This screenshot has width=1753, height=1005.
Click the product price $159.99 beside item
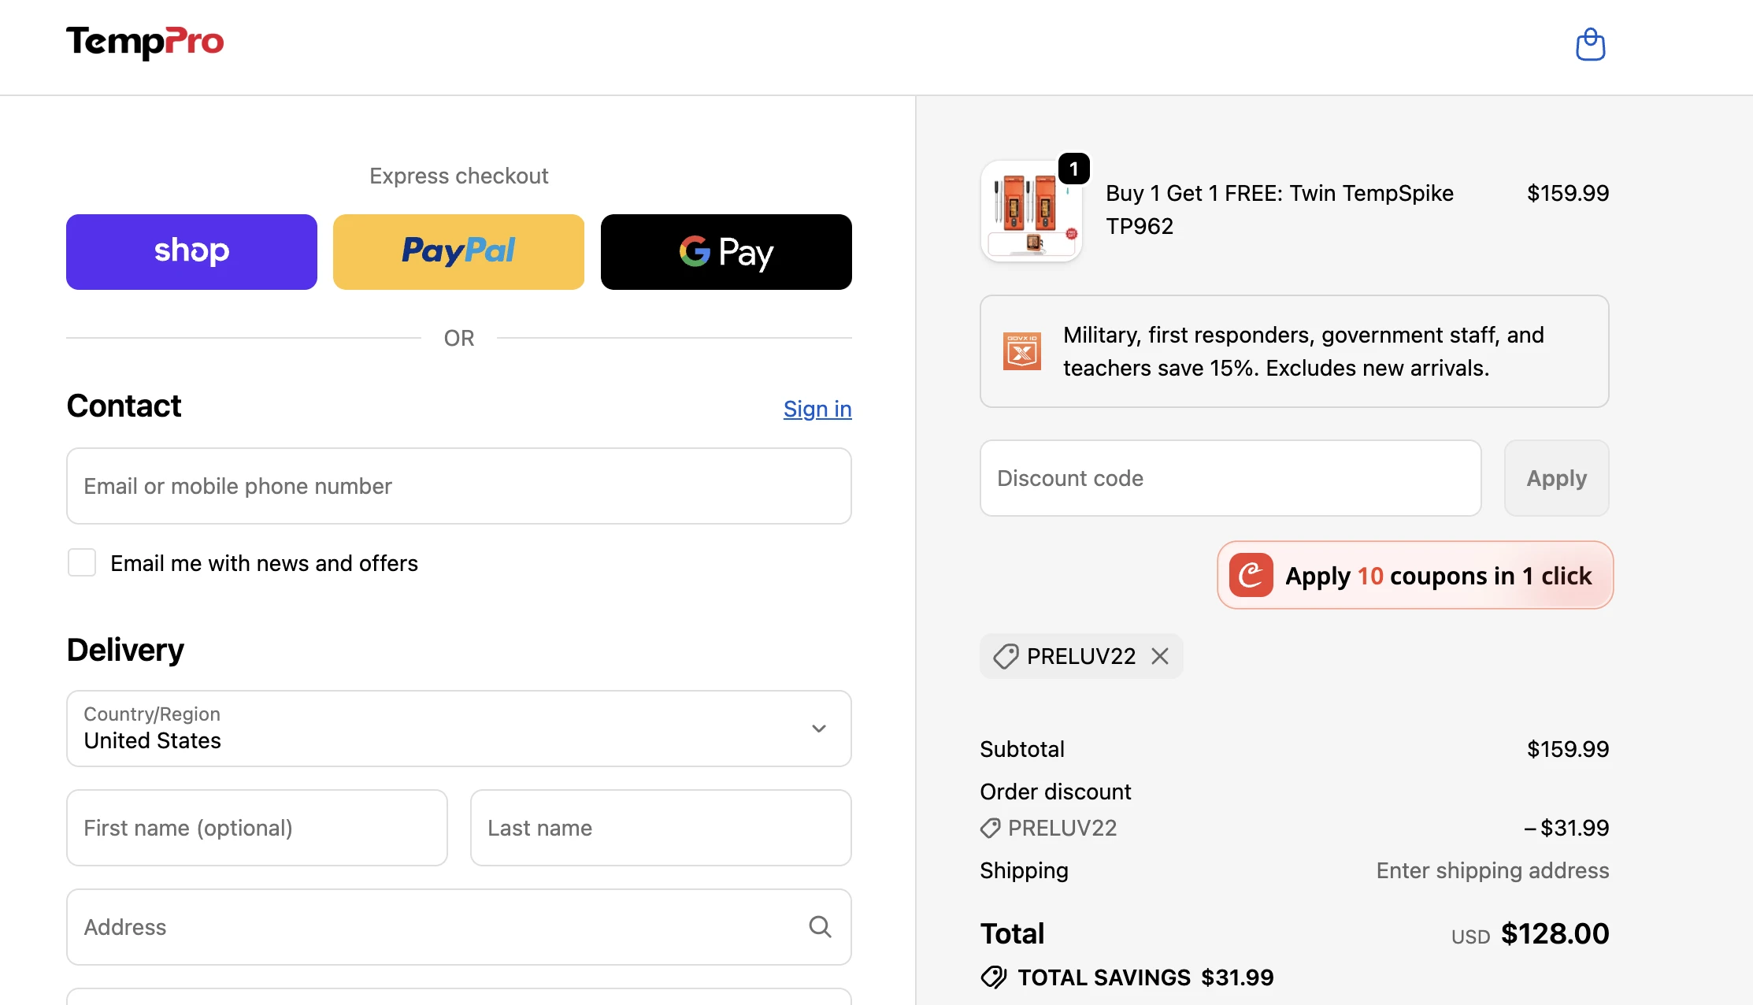click(1568, 193)
